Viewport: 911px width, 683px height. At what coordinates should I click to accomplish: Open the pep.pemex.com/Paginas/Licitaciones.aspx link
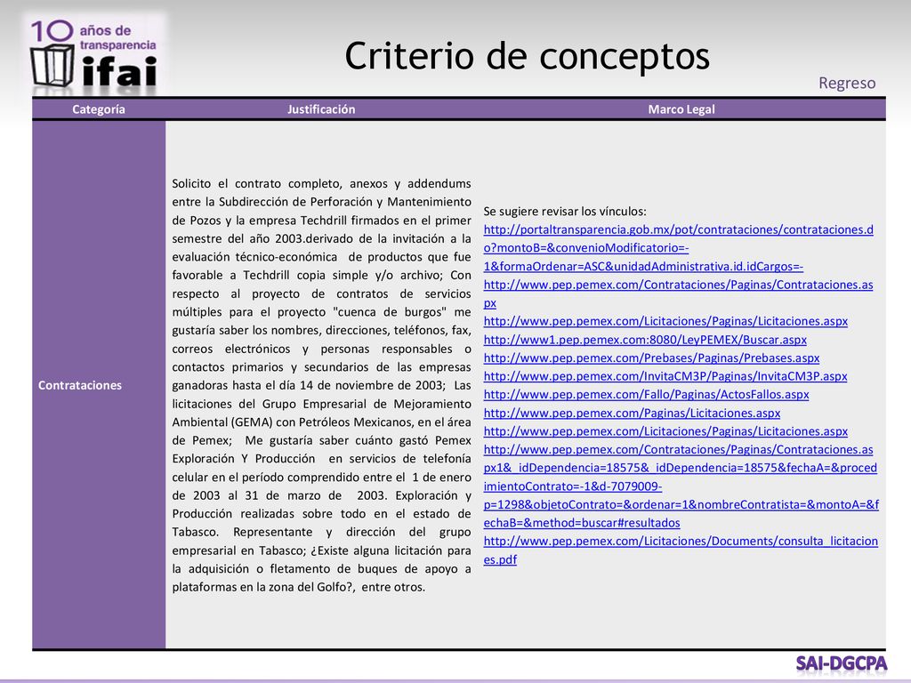[632, 414]
